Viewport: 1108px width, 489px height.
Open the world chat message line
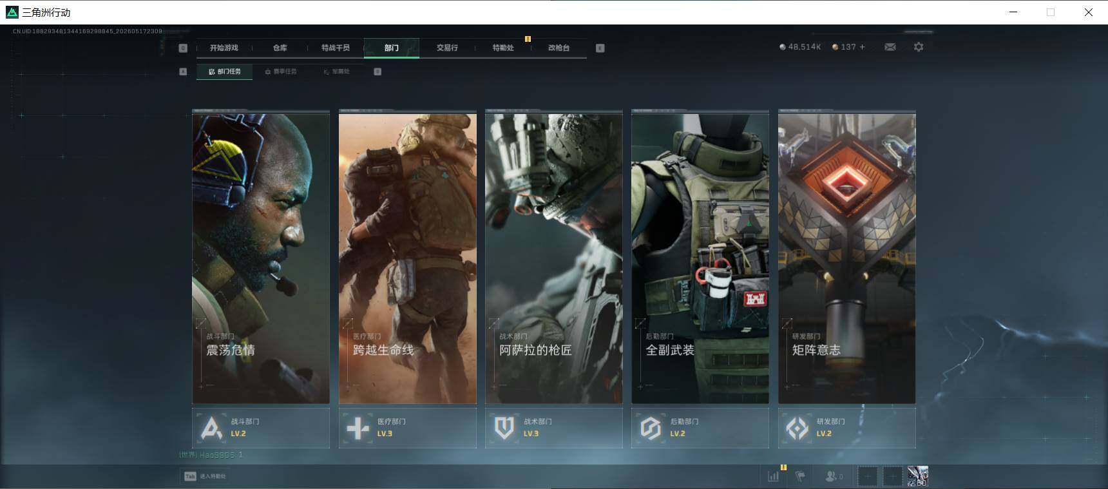click(x=211, y=455)
